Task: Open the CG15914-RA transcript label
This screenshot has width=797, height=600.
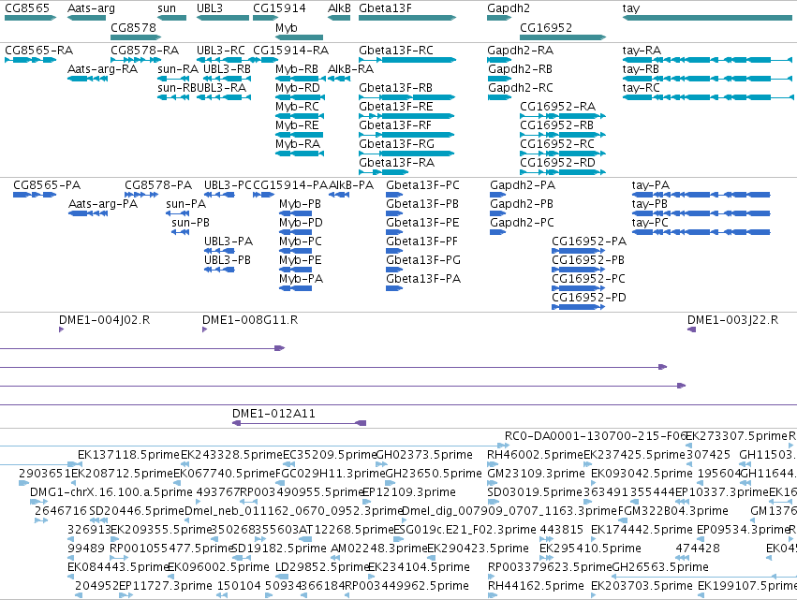Action: click(x=290, y=51)
